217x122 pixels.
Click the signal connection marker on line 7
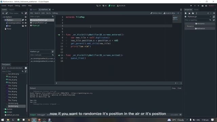[59, 35]
